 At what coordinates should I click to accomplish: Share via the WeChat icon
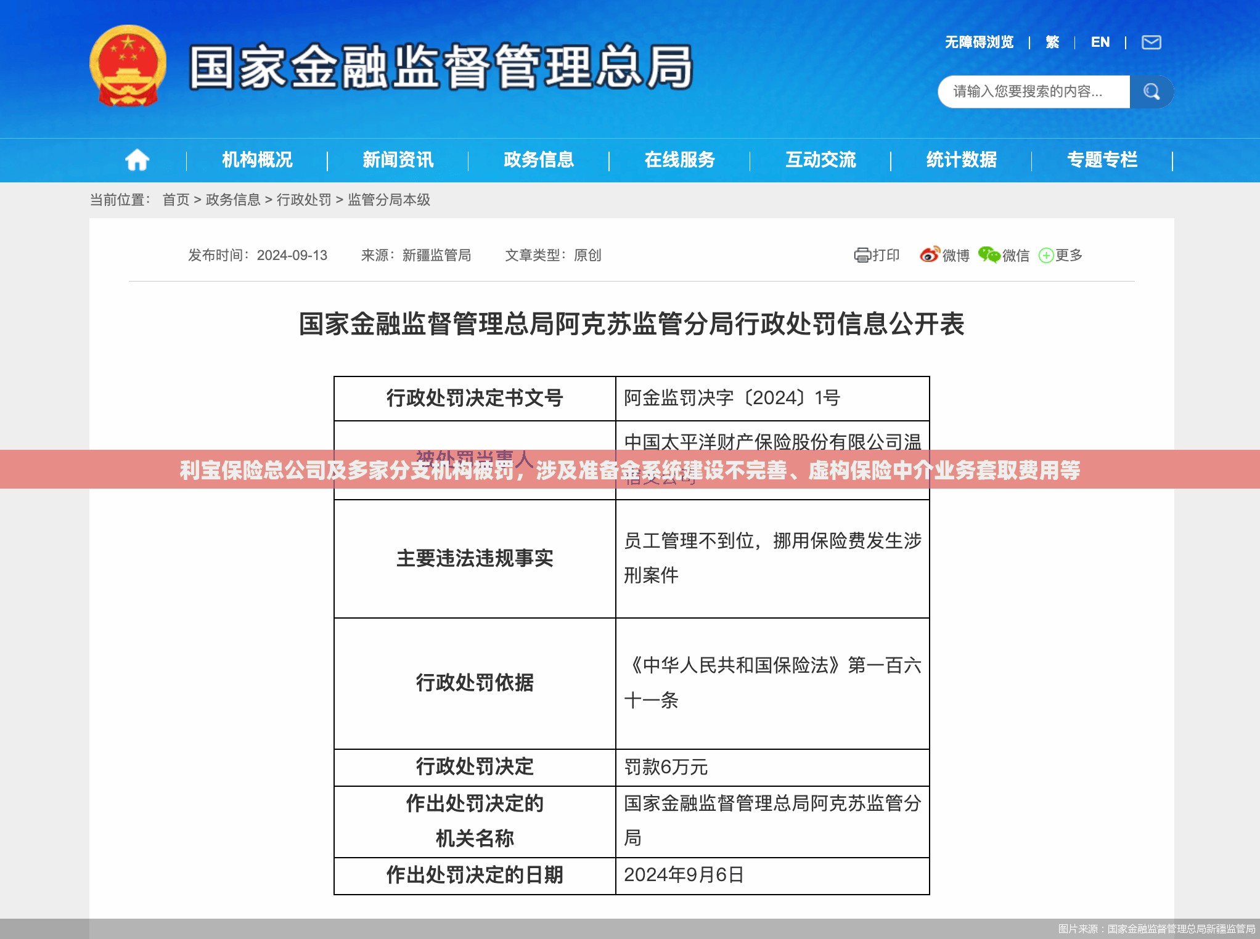click(x=989, y=254)
